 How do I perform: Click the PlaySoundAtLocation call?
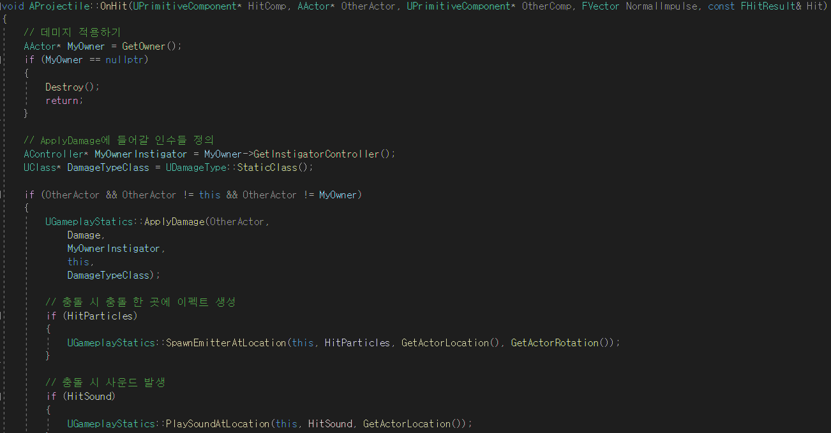[218, 423]
